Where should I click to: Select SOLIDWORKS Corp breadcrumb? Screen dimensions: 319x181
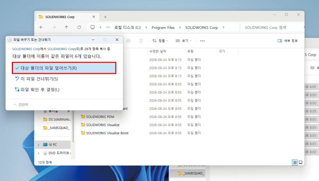click(201, 27)
